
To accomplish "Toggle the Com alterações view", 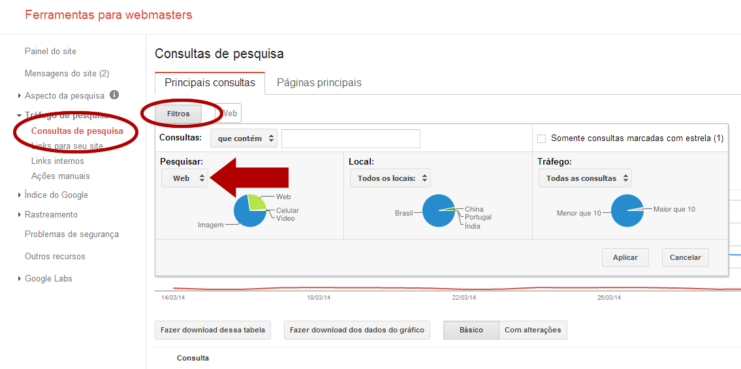I will 532,330.
